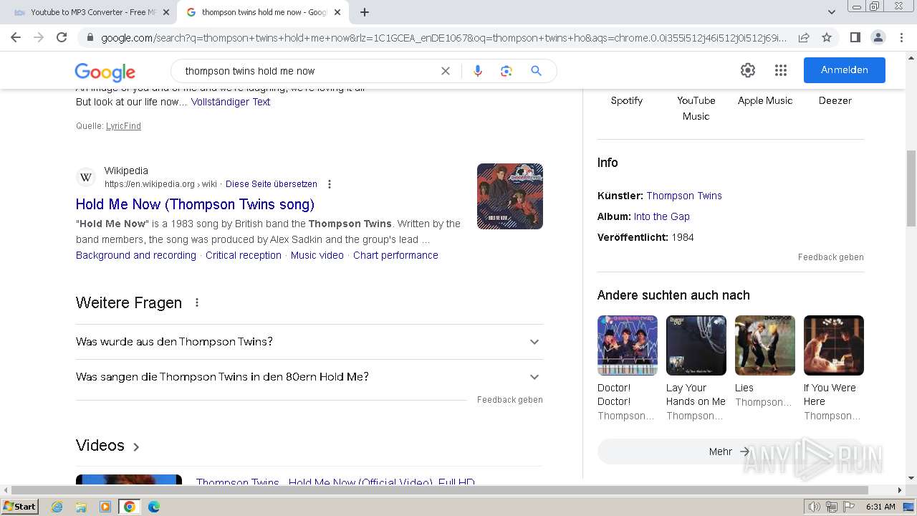The width and height of the screenshot is (917, 516).
Task: Open Into the Gap album link
Action: 662,216
